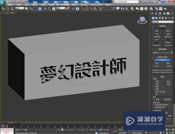175x134 pixels.
Task: Click the Select and Link tool
Action: 3,9
